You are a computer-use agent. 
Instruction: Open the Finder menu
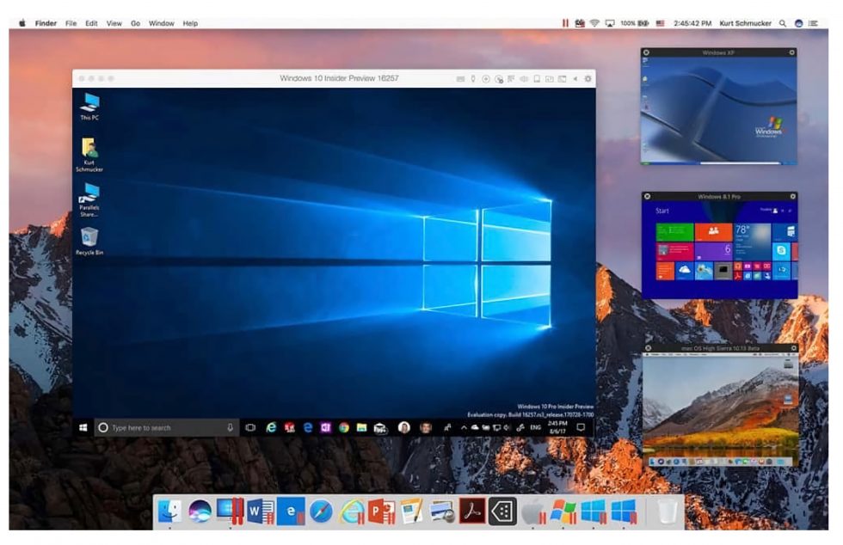(46, 23)
